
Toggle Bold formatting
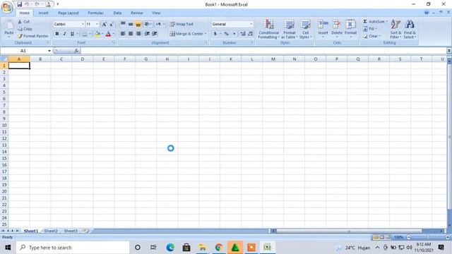pyautogui.click(x=57, y=34)
